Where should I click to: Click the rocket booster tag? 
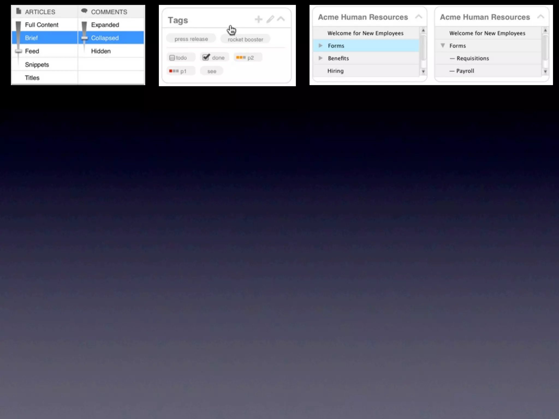(x=245, y=40)
